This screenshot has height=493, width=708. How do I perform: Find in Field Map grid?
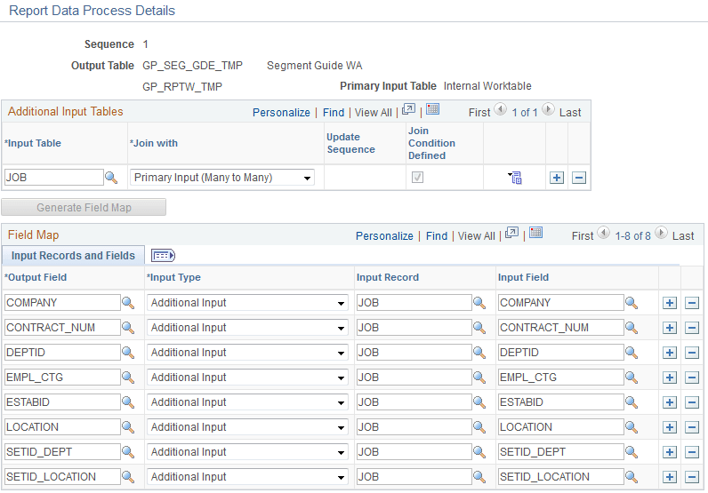(x=437, y=236)
